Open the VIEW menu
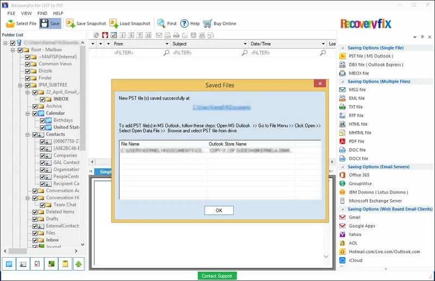The image size is (435, 281). 26,13
